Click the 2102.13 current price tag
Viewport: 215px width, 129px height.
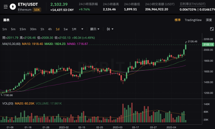coord(208,45)
